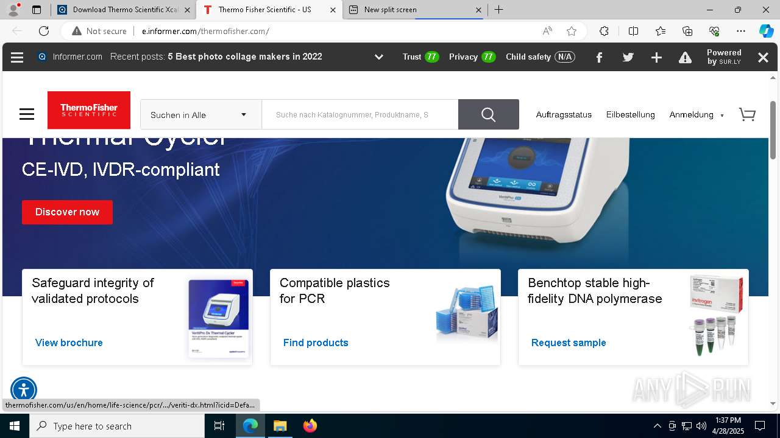Image resolution: width=780 pixels, height=438 pixels.
Task: Show hidden system tray icons
Action: pyautogui.click(x=657, y=426)
